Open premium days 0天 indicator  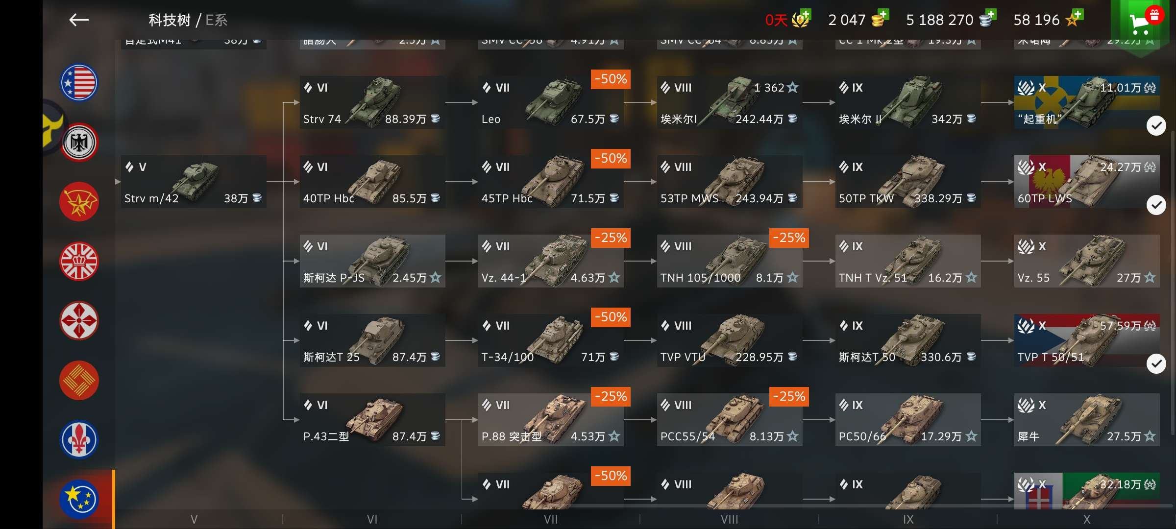(x=788, y=20)
